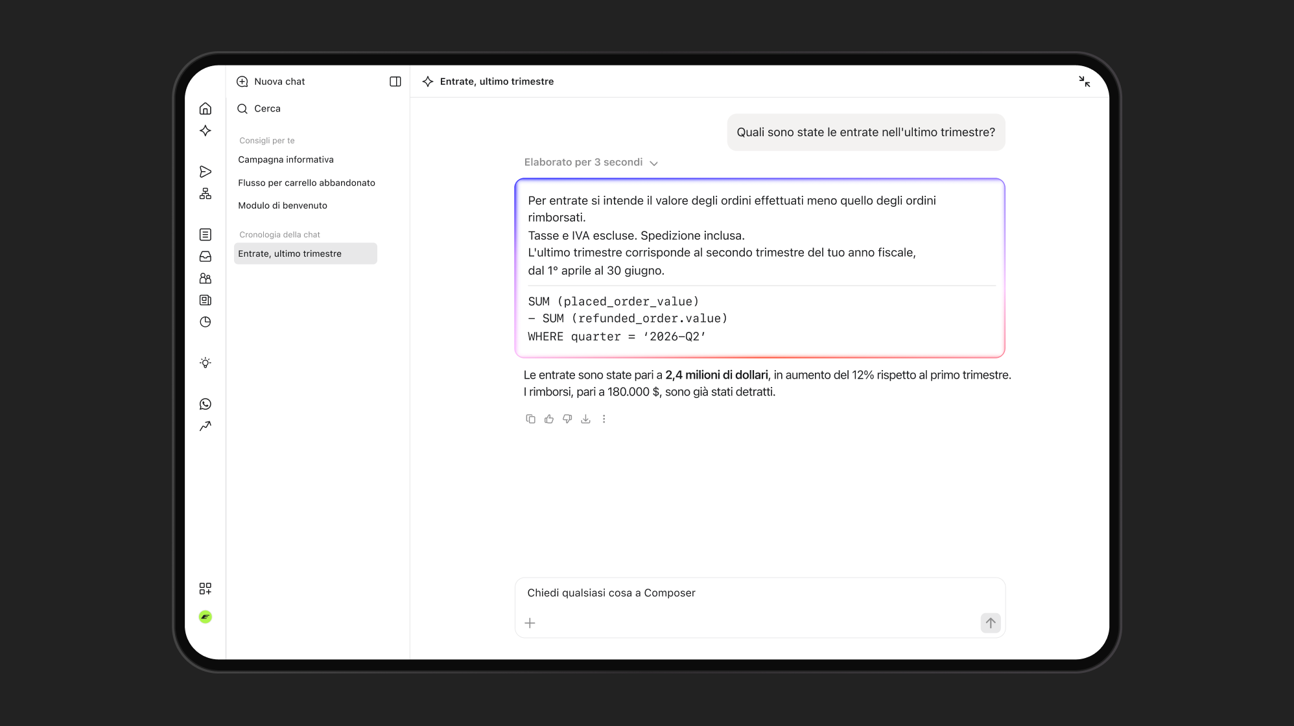Open the flows hierarchy icon
The image size is (1294, 726).
(206, 194)
